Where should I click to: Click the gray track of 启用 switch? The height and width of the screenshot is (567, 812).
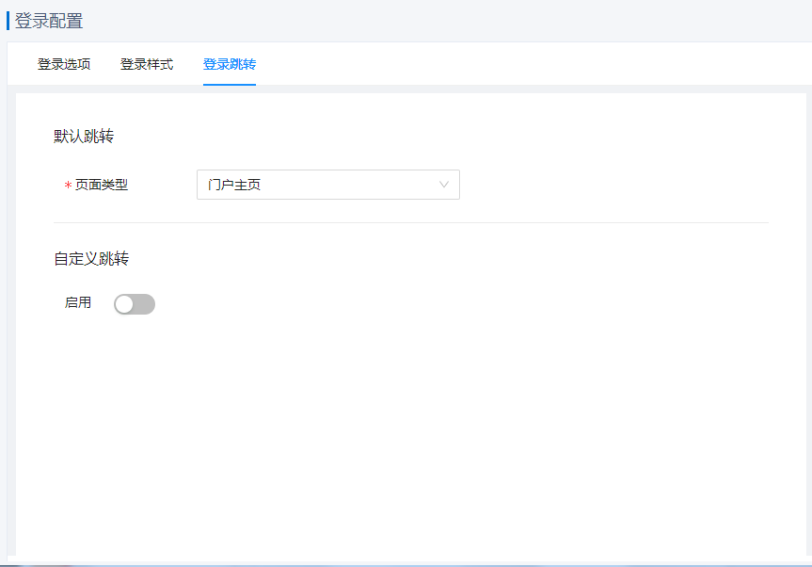(145, 304)
